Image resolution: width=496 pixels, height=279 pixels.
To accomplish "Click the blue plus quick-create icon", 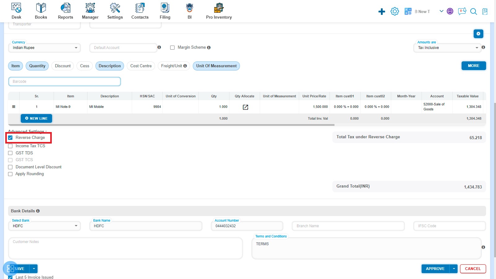I will [382, 12].
